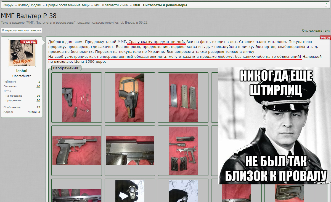Open reviews count 10 link
Viewport: 331px width, 202px height.
click(38, 86)
